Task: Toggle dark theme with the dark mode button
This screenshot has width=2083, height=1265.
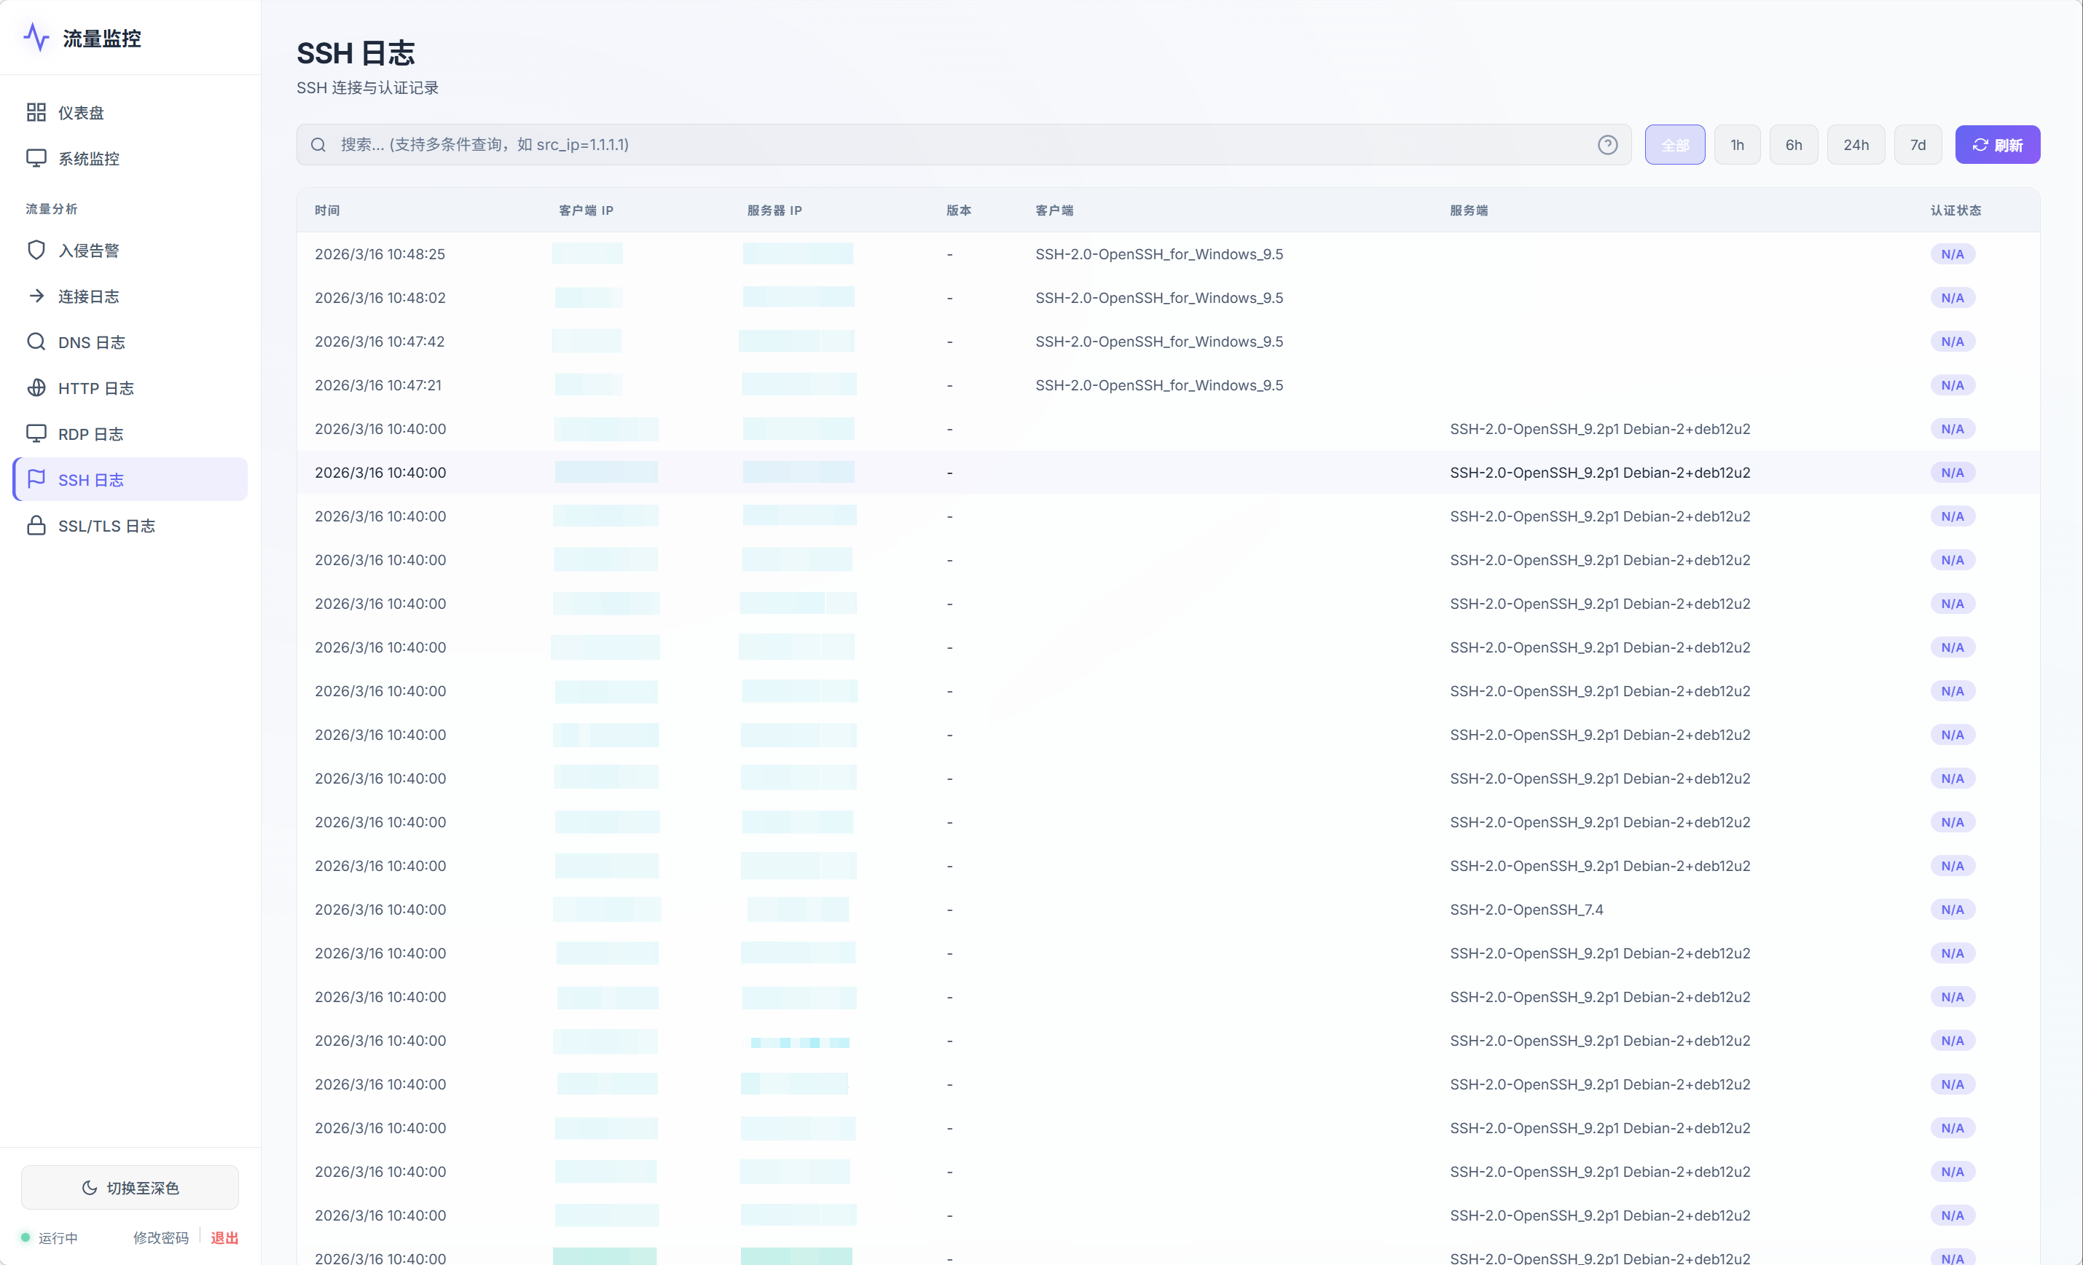Action: pyautogui.click(x=130, y=1187)
